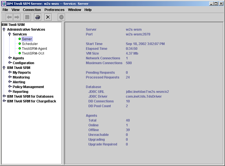
Task: Select IBM Tivoli SRM for ChargeBack label
Action: pos(31,101)
